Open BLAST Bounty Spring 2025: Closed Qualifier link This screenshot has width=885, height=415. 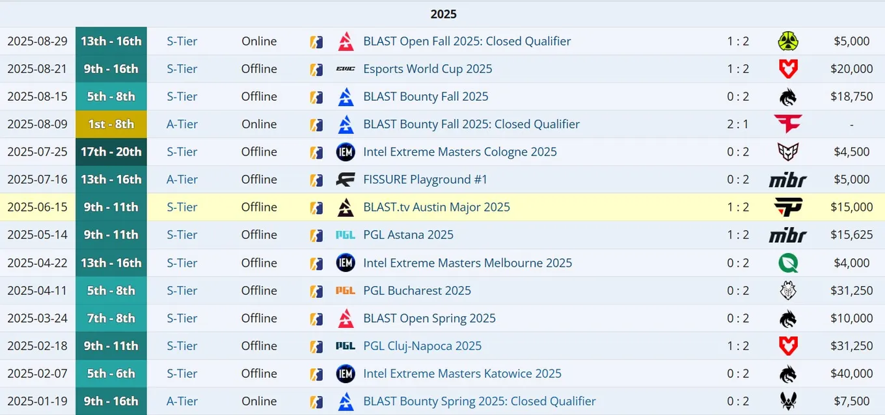click(480, 401)
